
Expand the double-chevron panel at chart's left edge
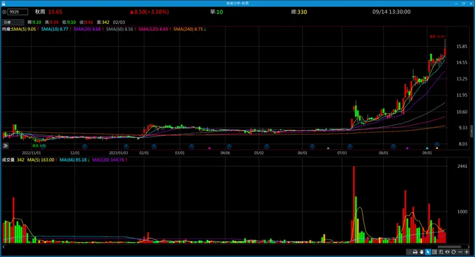[5, 145]
